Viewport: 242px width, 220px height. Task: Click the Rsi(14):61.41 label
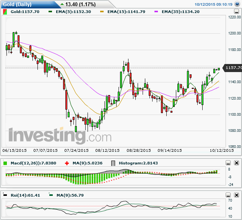pos(25,195)
